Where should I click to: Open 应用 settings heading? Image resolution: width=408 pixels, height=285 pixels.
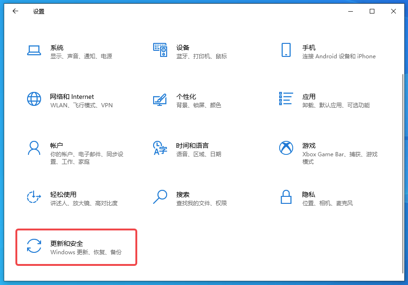[x=309, y=97]
